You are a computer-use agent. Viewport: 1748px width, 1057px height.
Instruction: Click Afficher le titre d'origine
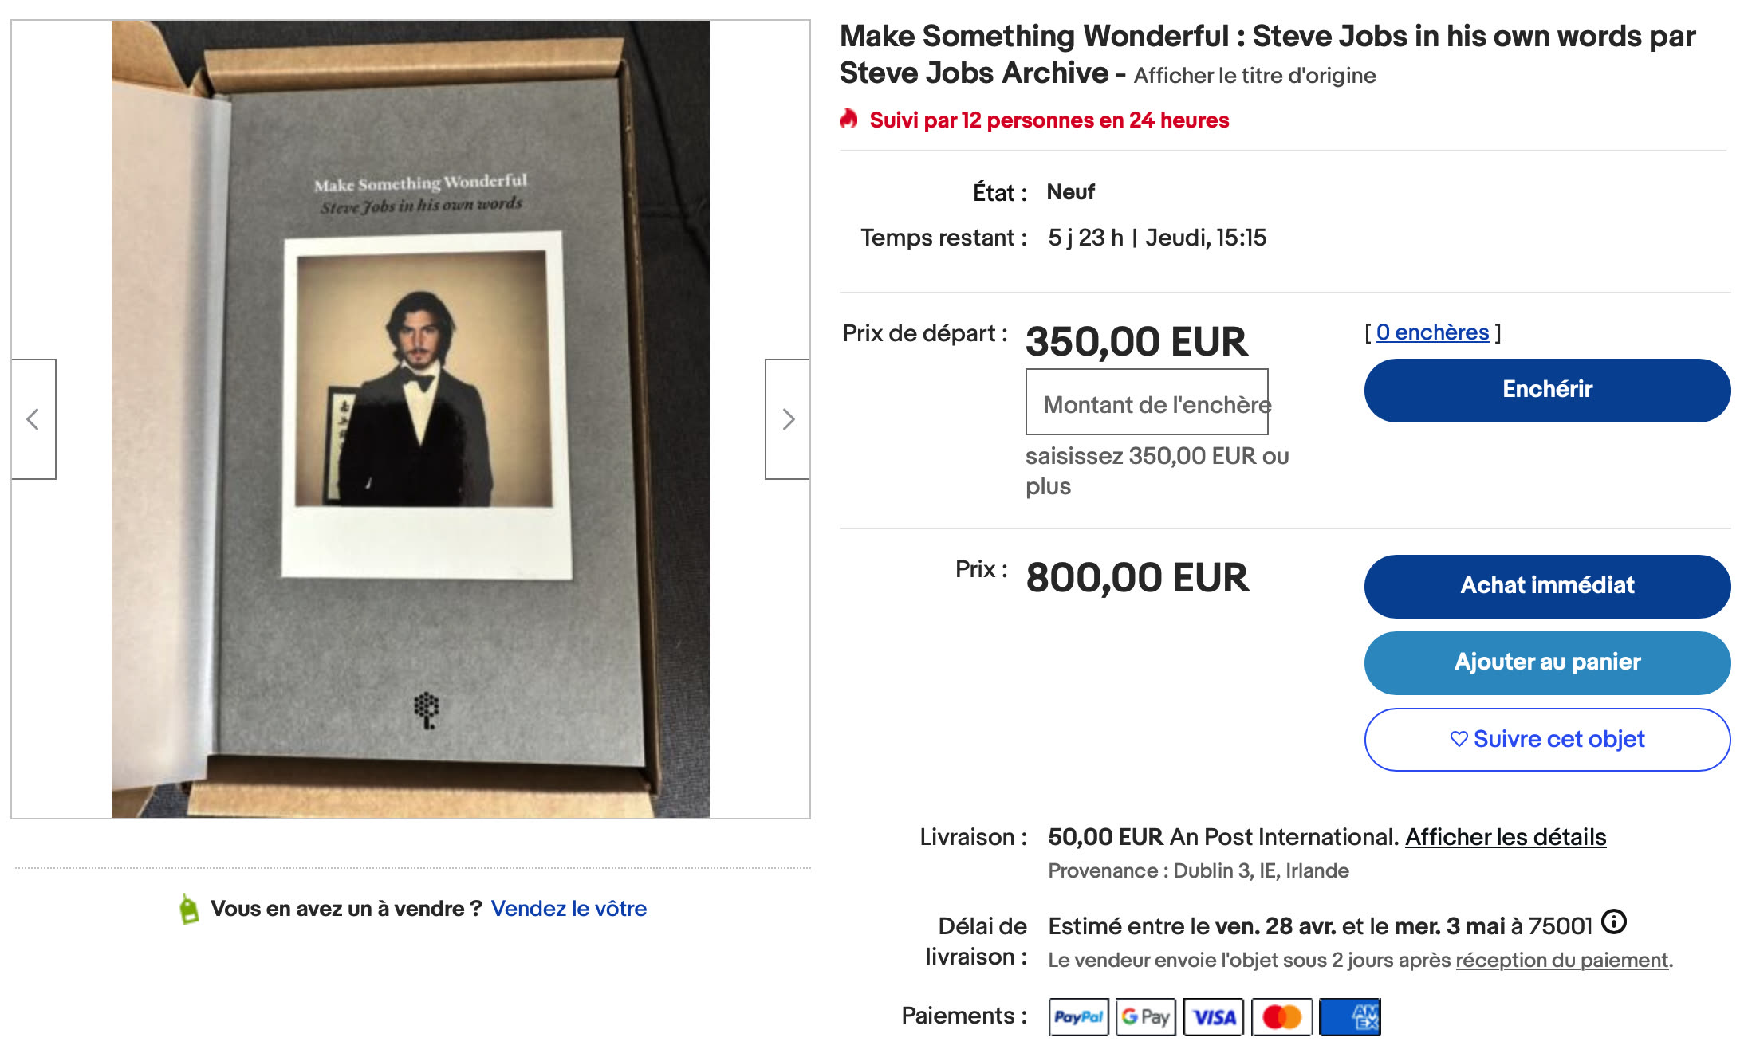pyautogui.click(x=1254, y=76)
